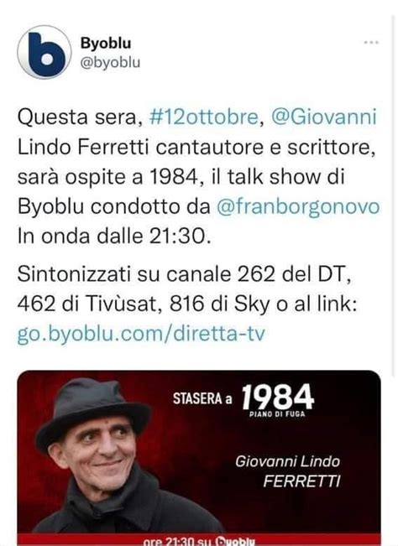
Task: Click the tweet line "In onda dalle 21:30"
Action: (114, 237)
